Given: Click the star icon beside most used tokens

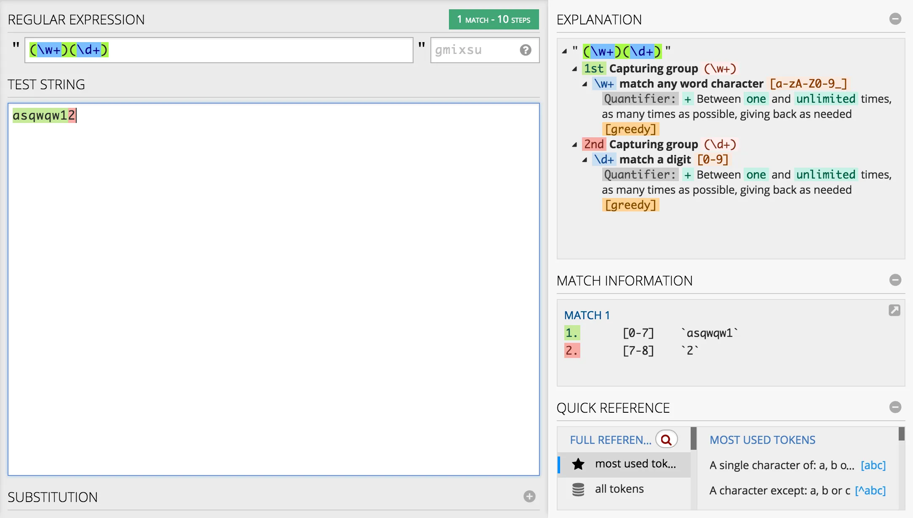Looking at the screenshot, I should click(x=578, y=464).
